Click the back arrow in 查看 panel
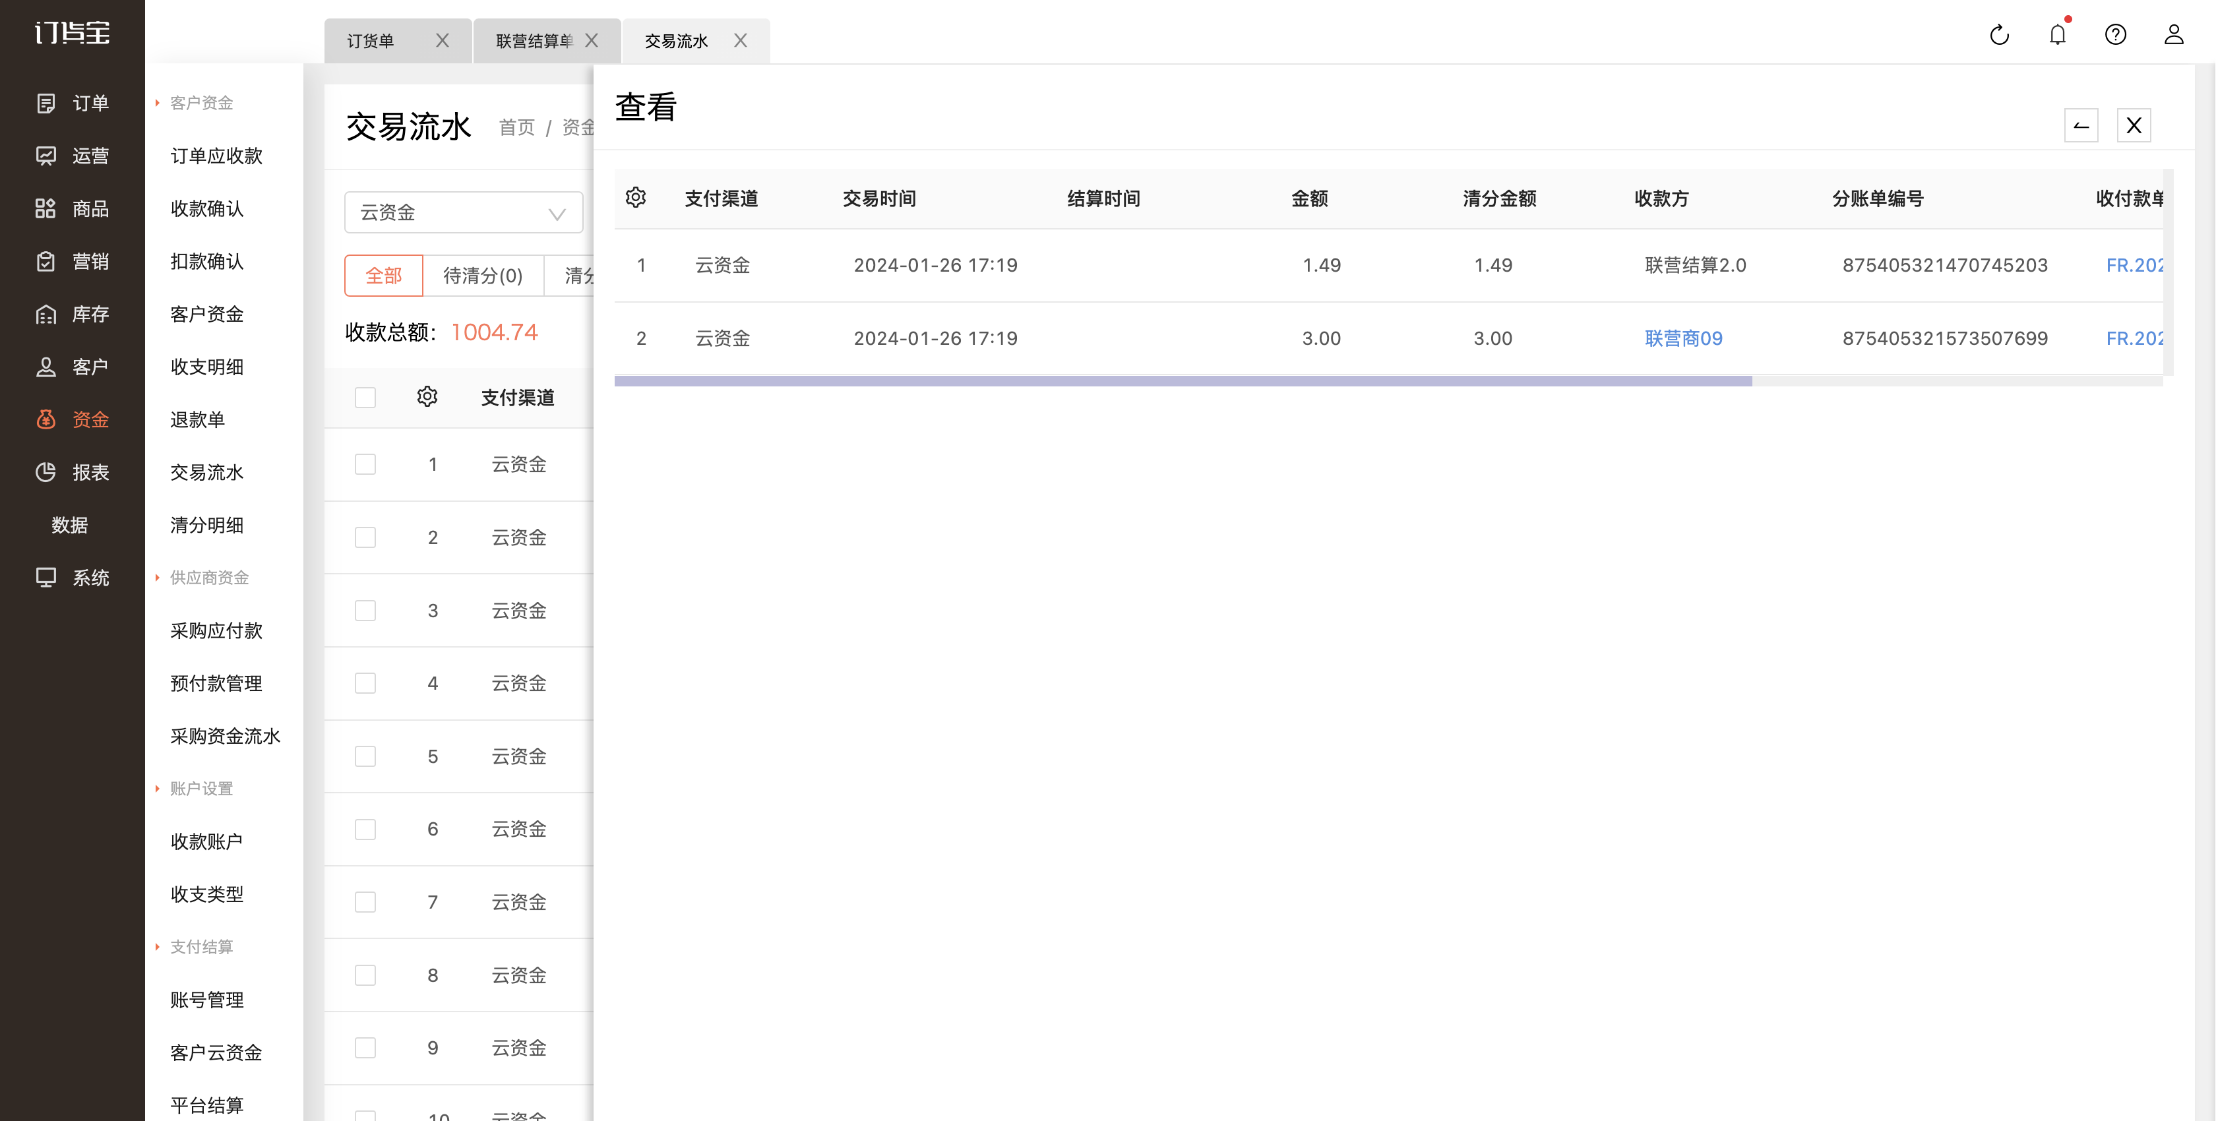The width and height of the screenshot is (2216, 1121). 2081,125
